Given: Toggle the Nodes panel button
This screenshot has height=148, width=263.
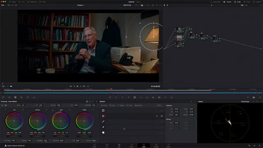Looking at the screenshot, I should click(238, 2).
